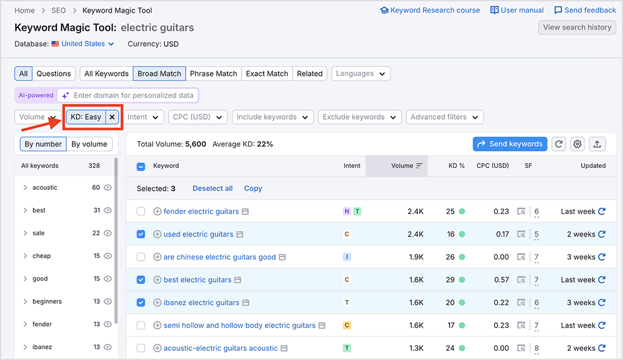This screenshot has width=623, height=360.
Task: Refresh metrics for fender electric guitars row
Action: pyautogui.click(x=602, y=212)
